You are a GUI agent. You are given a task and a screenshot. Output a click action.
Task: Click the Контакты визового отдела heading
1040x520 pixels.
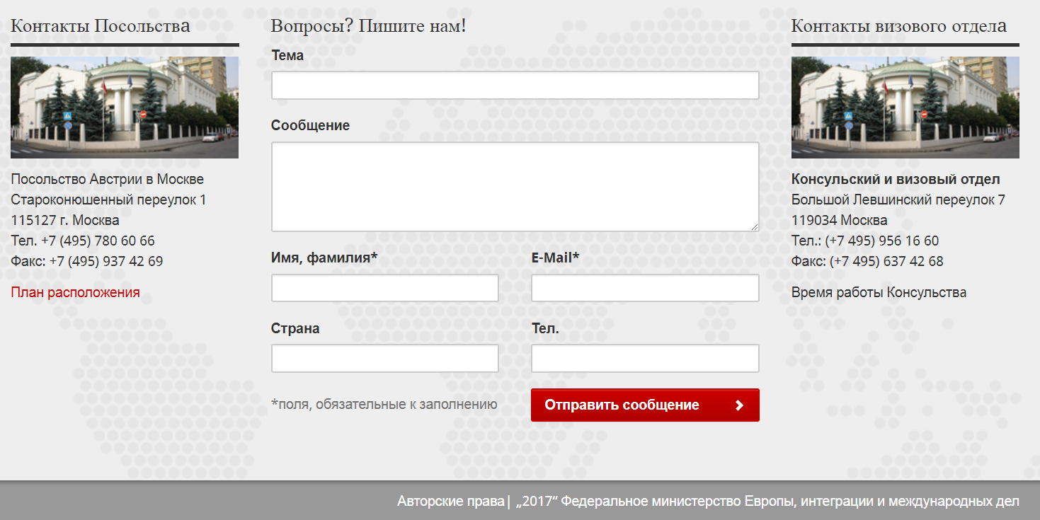click(x=898, y=26)
